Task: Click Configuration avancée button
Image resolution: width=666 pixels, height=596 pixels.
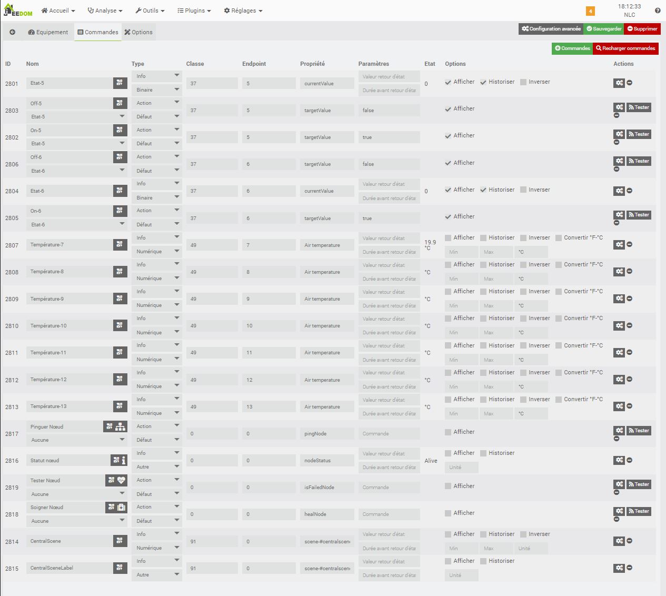Action: [551, 29]
